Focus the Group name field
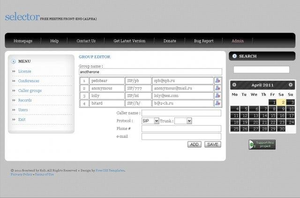300x198 pixels. [x=150, y=72]
